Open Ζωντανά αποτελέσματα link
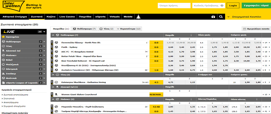271x114 pixels. (16, 95)
